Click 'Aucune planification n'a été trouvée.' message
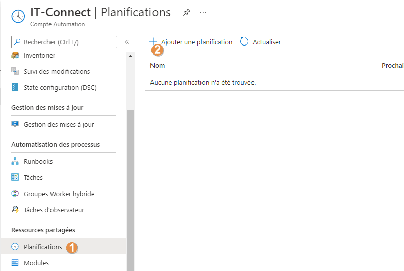Screen dimensions: 404x271 point(203,82)
